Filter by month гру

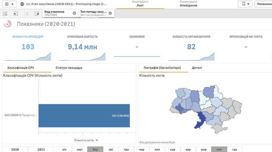(x=234, y=149)
